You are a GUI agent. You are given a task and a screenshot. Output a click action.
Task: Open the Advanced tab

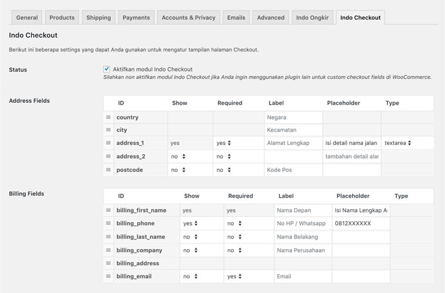click(271, 18)
